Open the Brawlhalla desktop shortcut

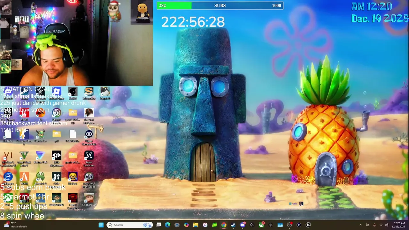(x=40, y=136)
